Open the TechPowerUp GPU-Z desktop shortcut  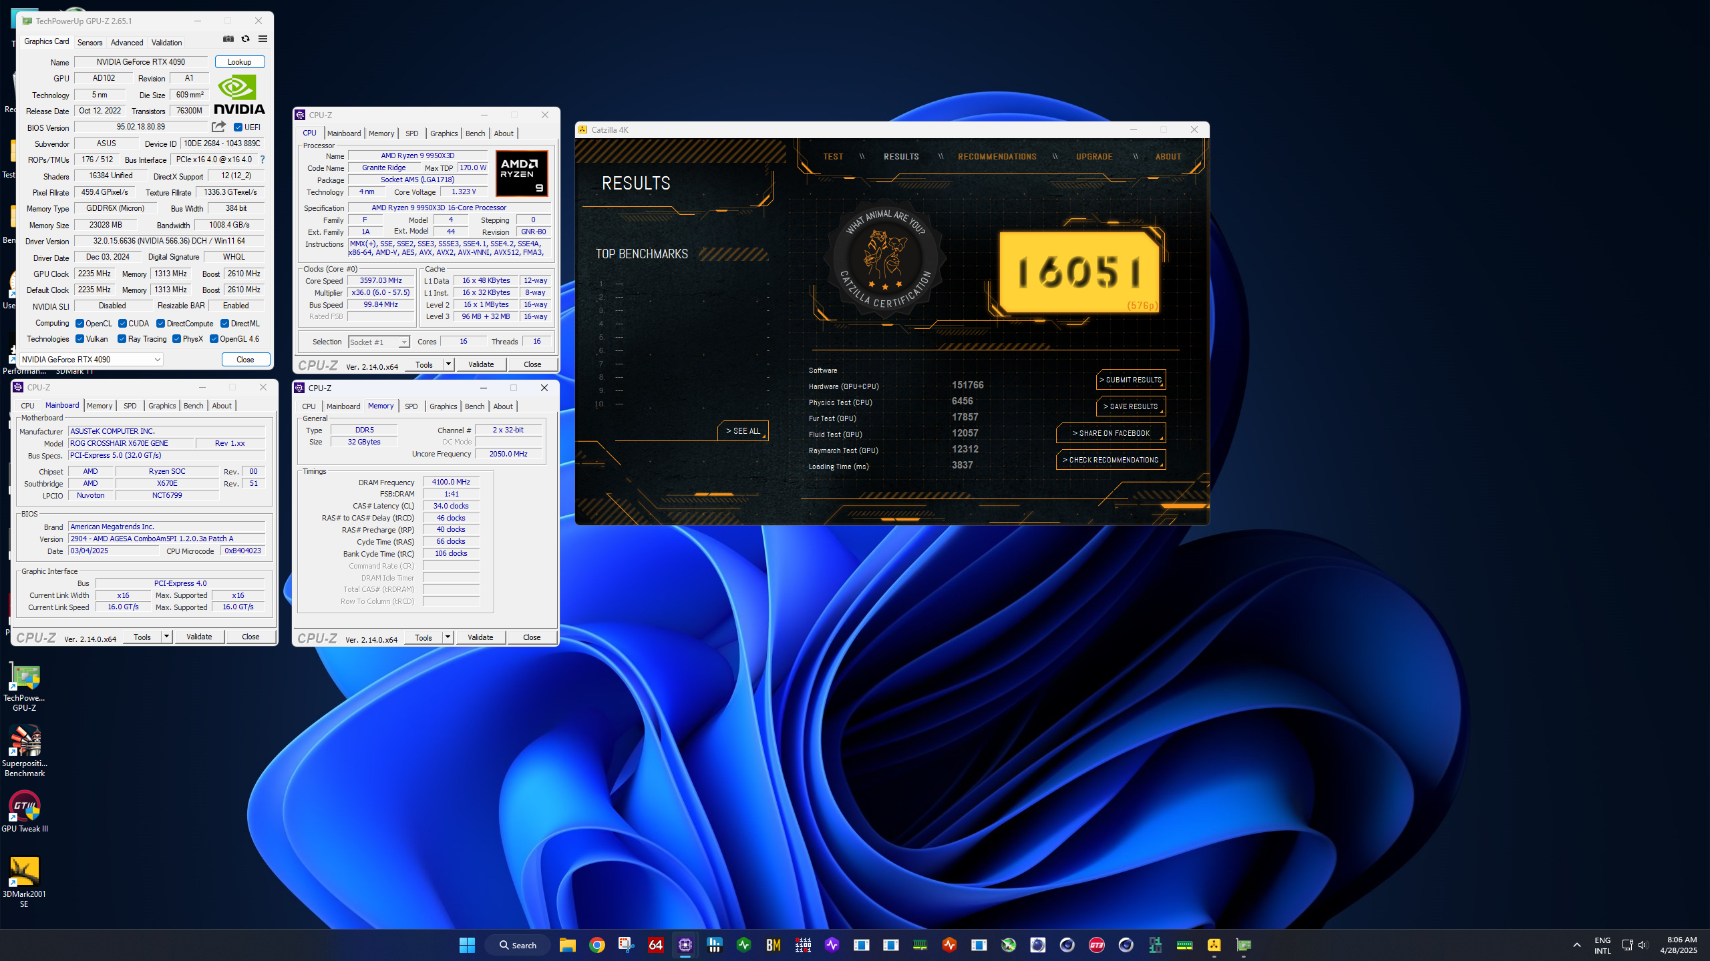(25, 687)
